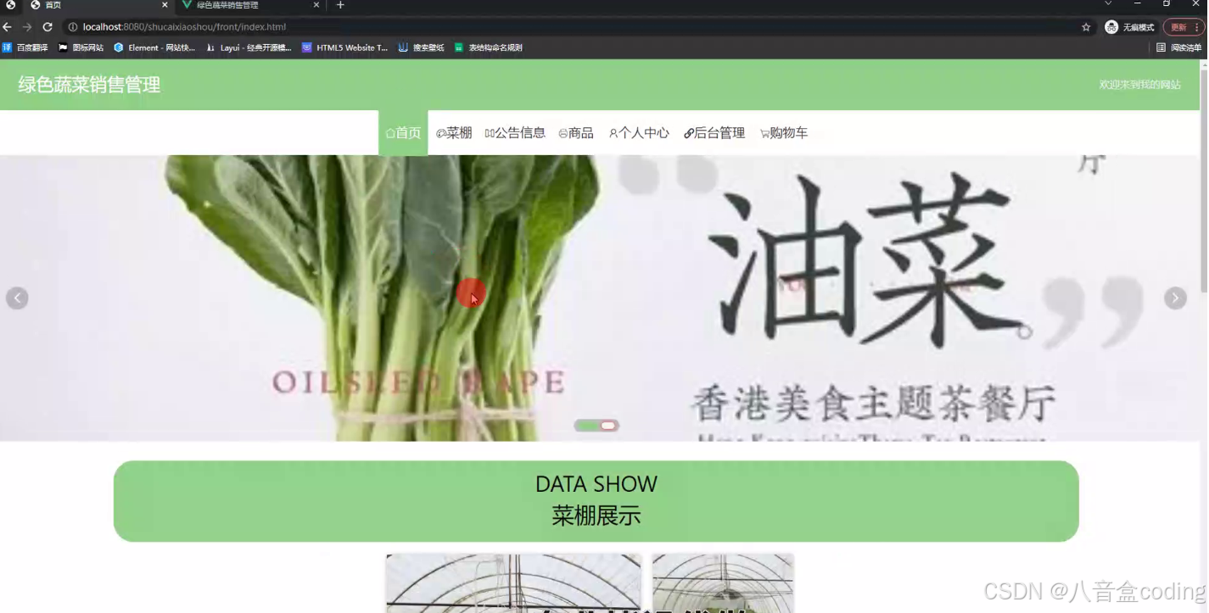The width and height of the screenshot is (1209, 613).
Task: Select the 首页 navigation item
Action: 403,133
